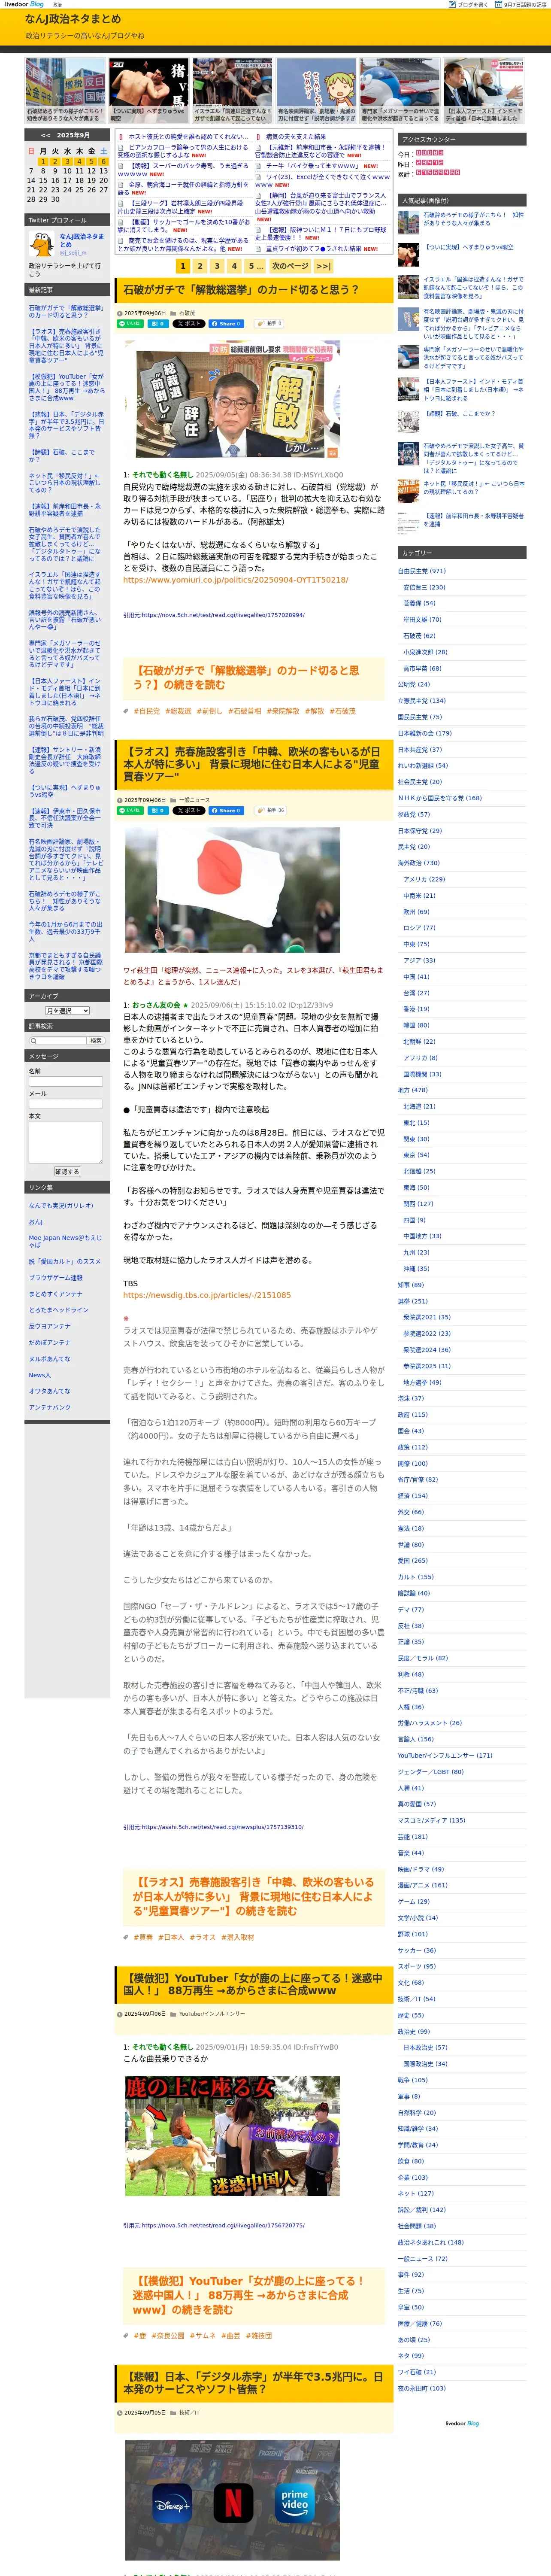
Task: Click the >>| last page link
Action: (x=324, y=266)
